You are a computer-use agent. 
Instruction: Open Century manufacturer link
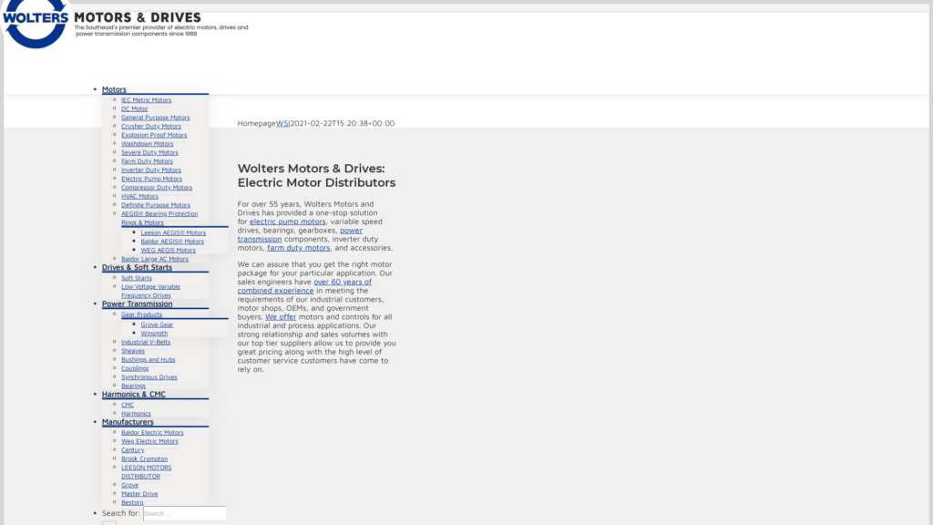tap(133, 450)
